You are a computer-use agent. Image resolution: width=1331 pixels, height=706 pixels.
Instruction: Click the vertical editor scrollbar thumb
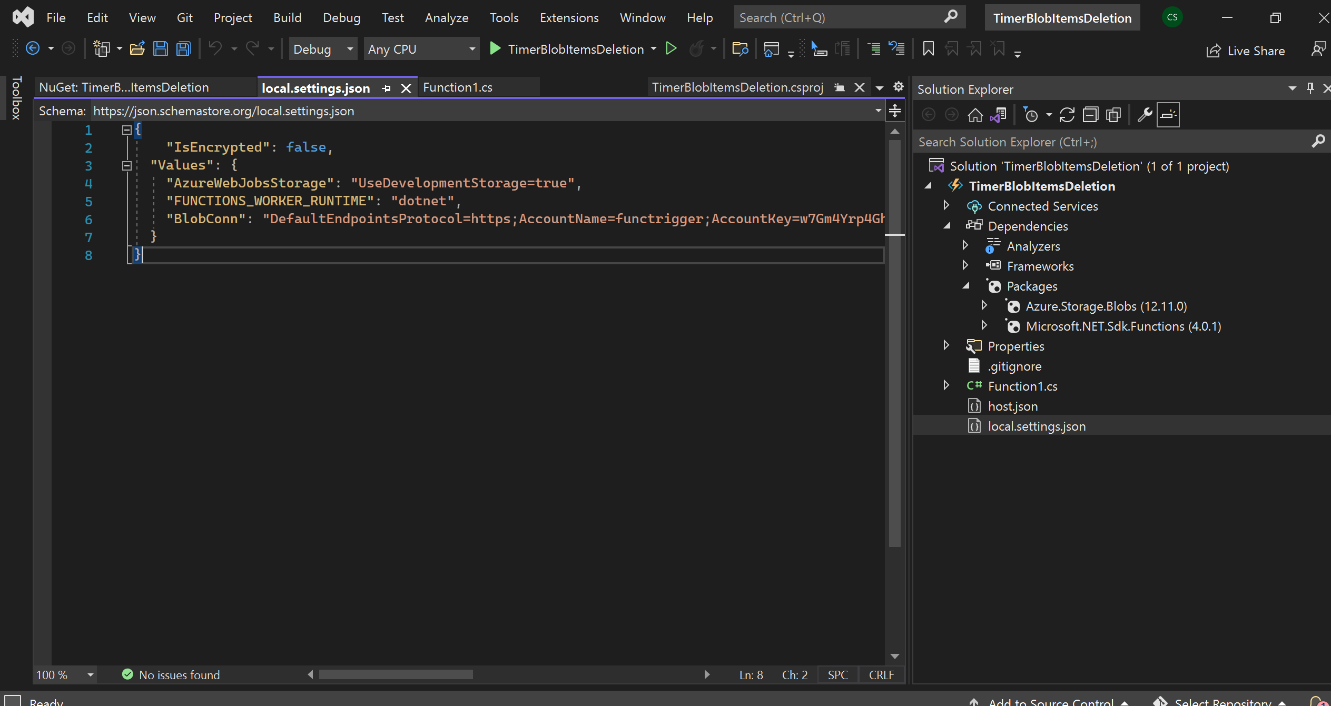tap(894, 342)
